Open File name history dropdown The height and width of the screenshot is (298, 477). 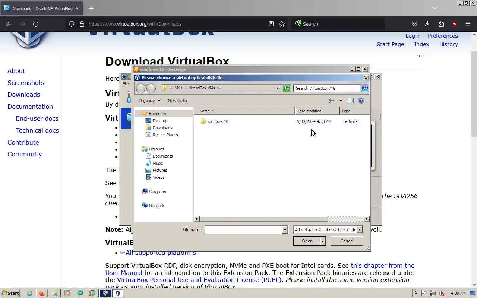(x=285, y=230)
